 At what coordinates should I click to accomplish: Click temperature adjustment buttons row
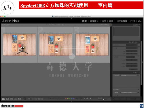point(132,51)
